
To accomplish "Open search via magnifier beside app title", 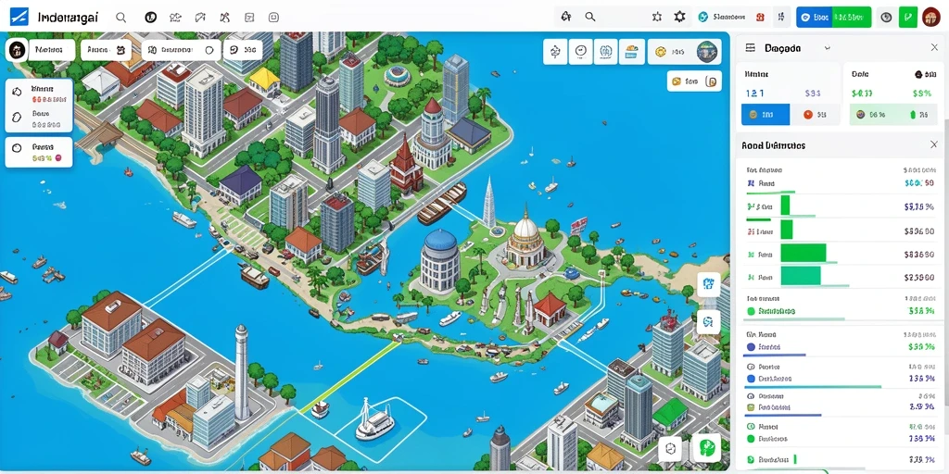I will tap(120, 18).
